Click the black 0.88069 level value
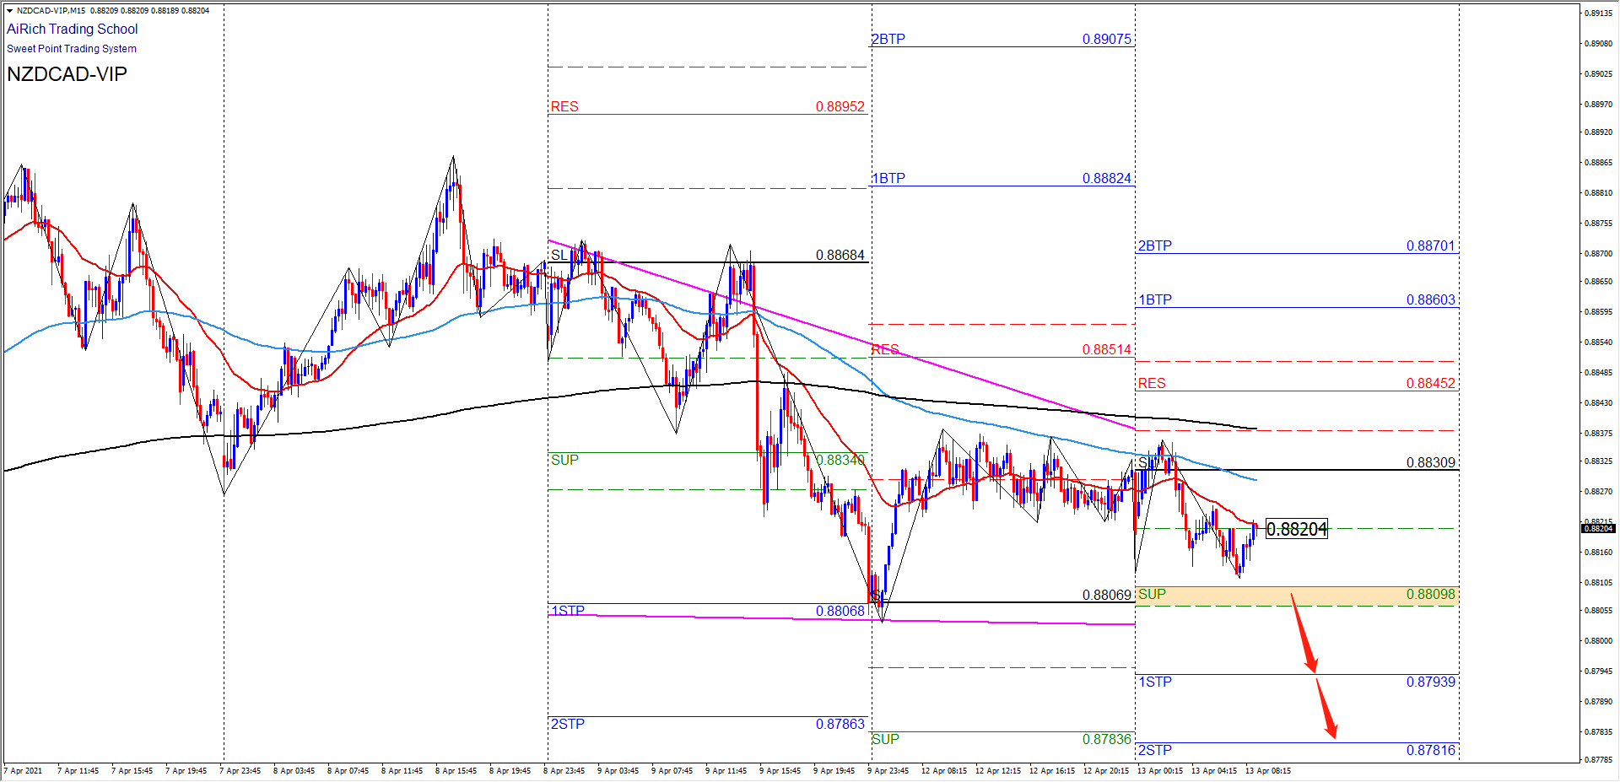Image resolution: width=1620 pixels, height=782 pixels. pos(1107,595)
